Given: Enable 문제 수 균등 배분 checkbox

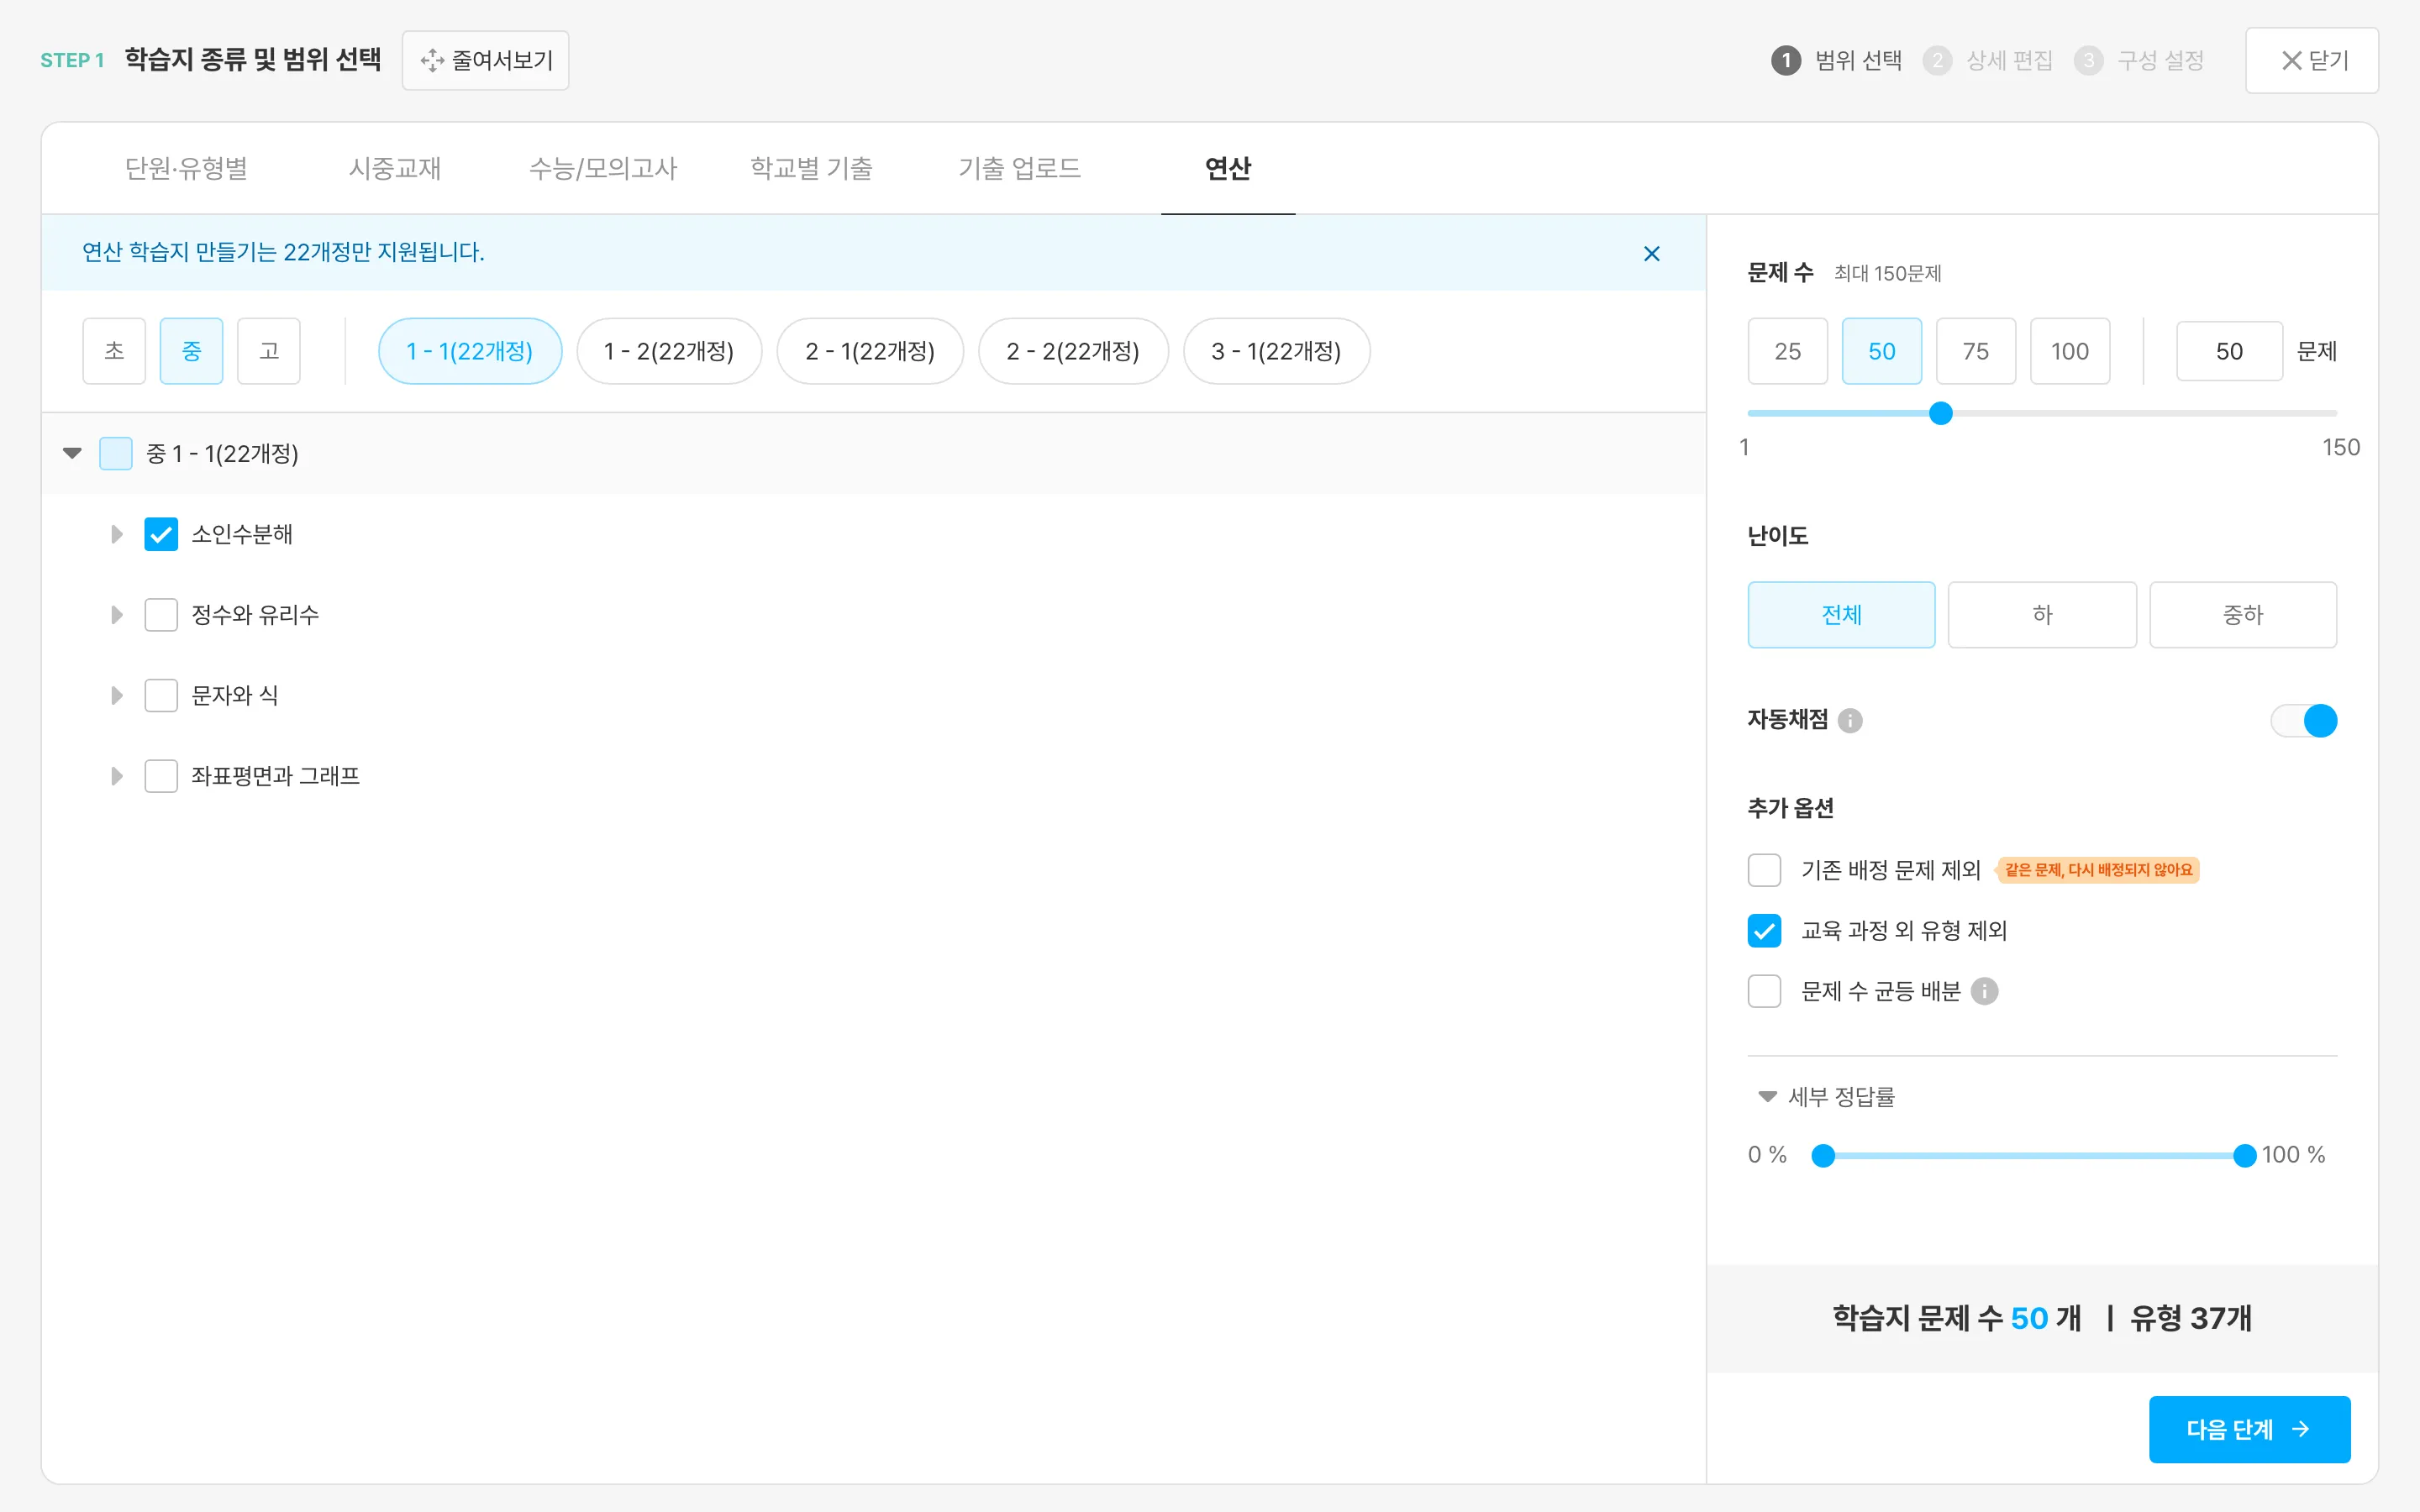Looking at the screenshot, I should click(x=1764, y=991).
